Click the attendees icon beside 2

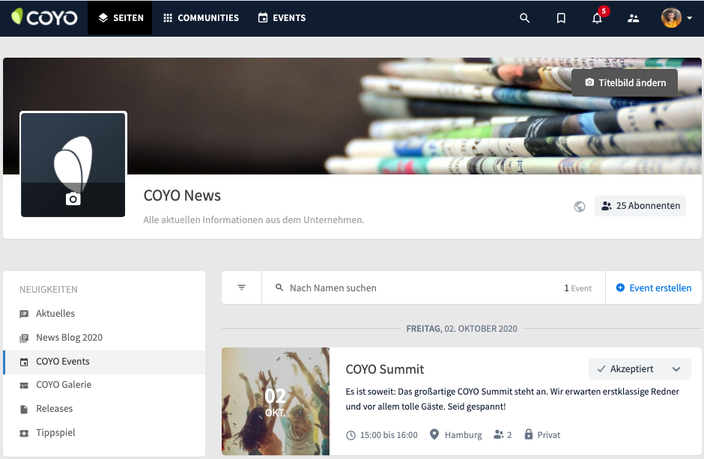(498, 434)
